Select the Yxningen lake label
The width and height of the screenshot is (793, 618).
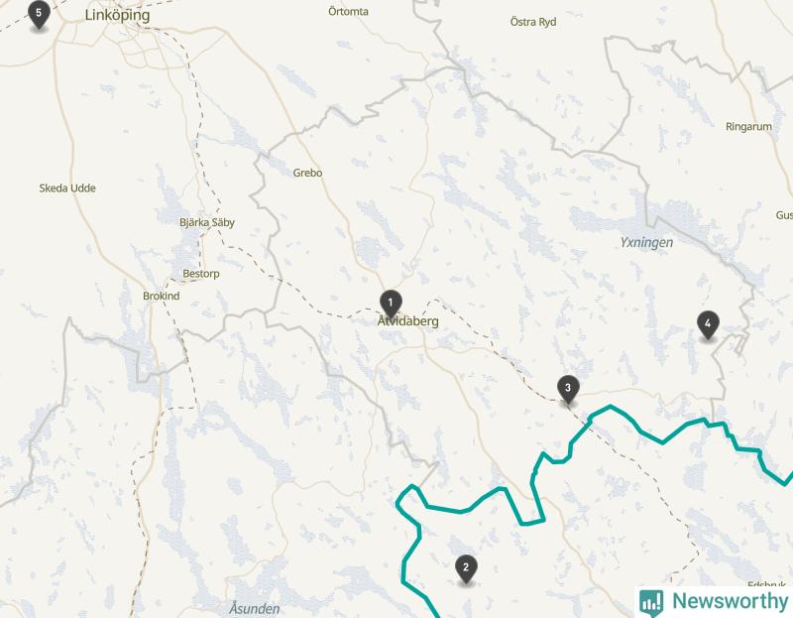(x=646, y=243)
